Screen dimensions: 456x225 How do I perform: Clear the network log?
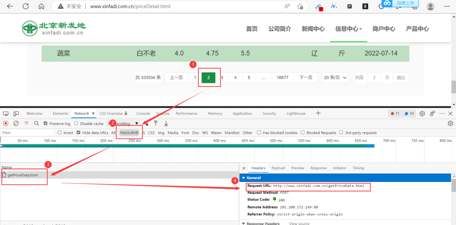coord(16,123)
